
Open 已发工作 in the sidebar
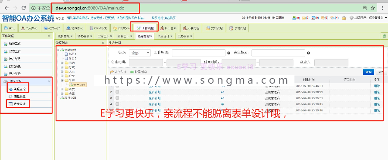(x=26, y=51)
